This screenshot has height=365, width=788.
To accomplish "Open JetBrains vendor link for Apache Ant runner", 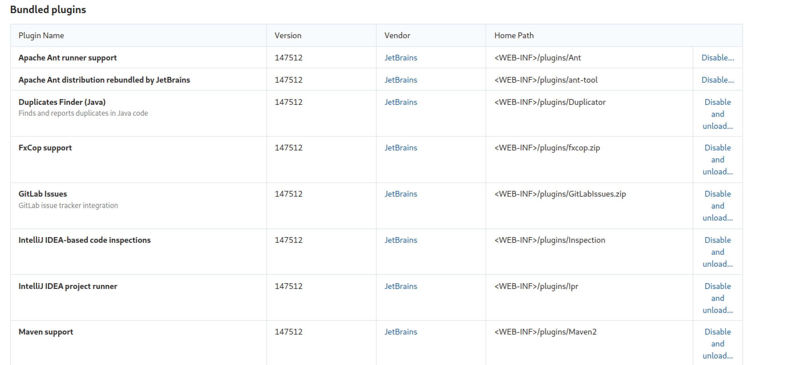I will coord(401,58).
